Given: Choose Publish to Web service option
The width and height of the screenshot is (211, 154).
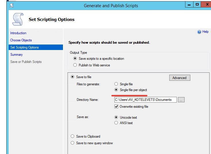Looking at the screenshot, I should pos(75,65).
